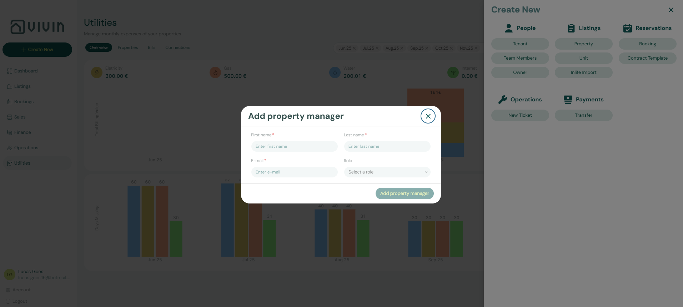This screenshot has height=307, width=683.
Task: Remove the Aug.25 filter chip
Action: (402, 48)
